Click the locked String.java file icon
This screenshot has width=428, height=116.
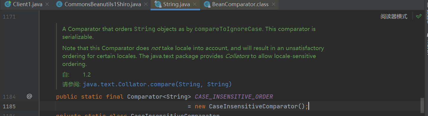158,4
